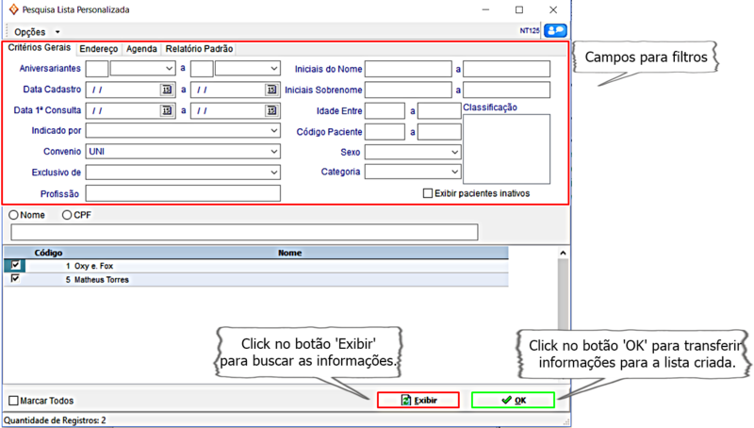The width and height of the screenshot is (754, 428).
Task: Open the Relatório Padrão tab
Action: (199, 49)
